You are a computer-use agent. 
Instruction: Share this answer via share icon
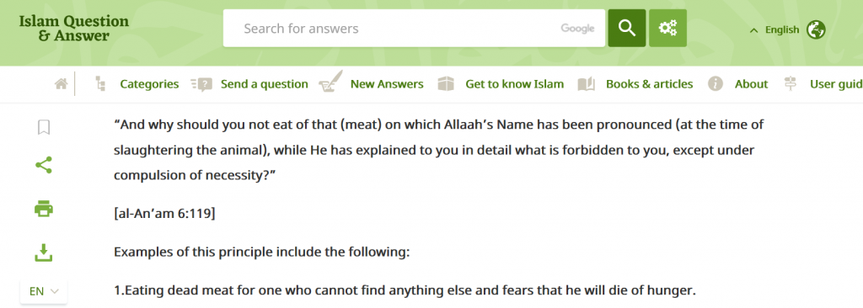tap(44, 165)
